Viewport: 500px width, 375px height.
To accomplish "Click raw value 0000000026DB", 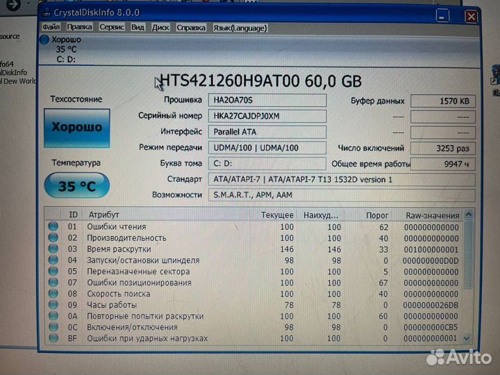I will [x=431, y=305].
